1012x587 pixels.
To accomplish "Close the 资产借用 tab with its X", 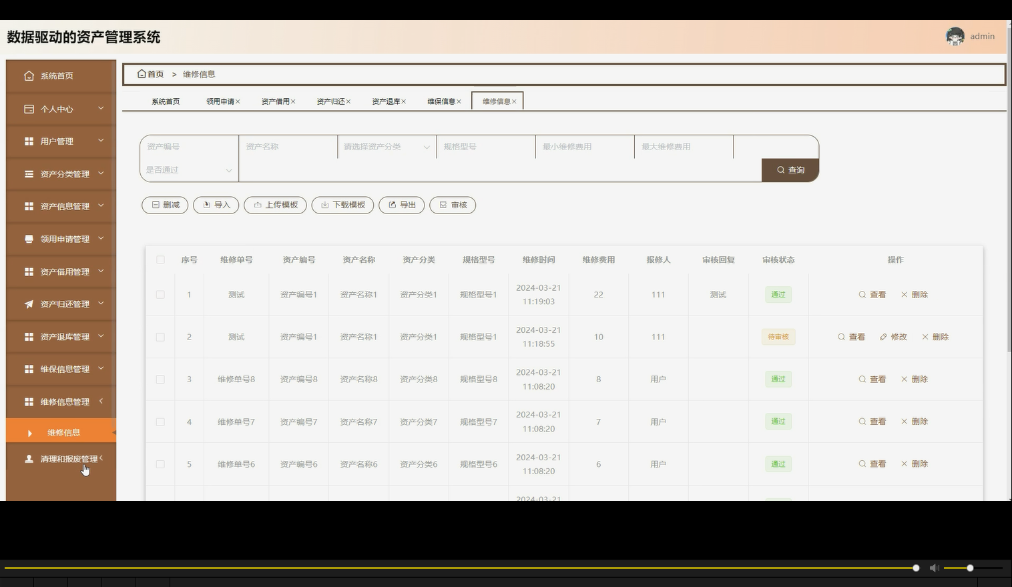I will 293,101.
